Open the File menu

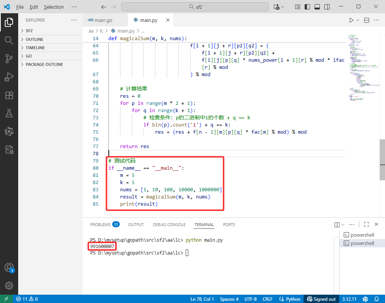click(20, 7)
